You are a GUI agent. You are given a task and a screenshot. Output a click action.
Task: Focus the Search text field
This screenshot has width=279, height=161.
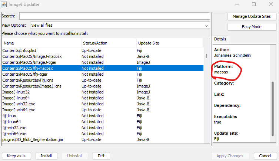point(114,16)
